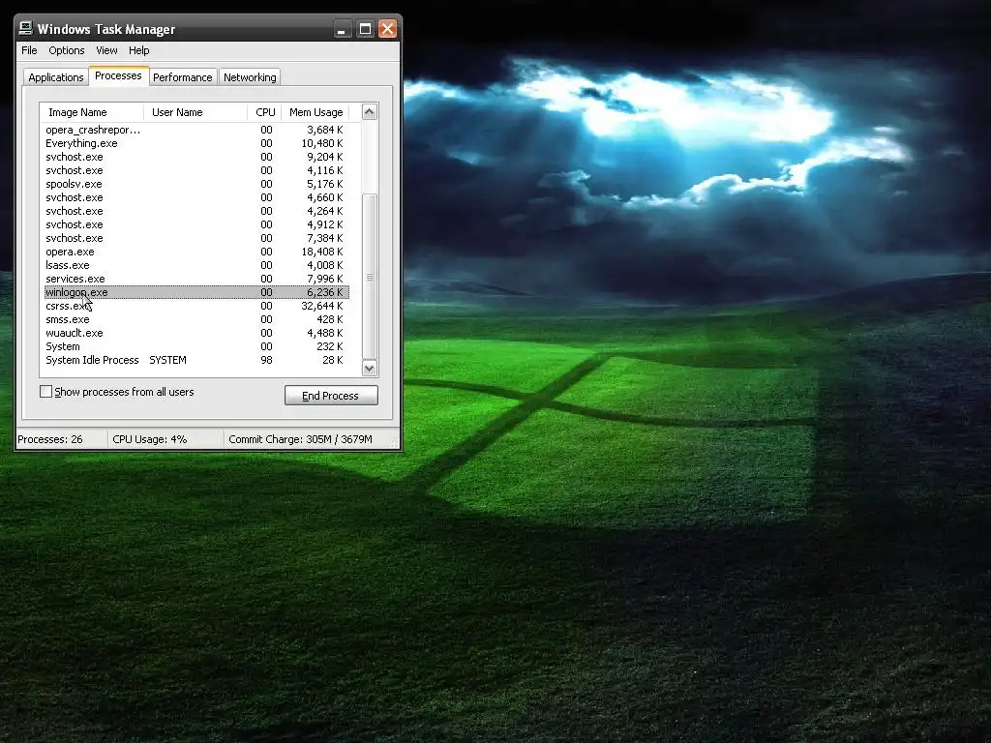This screenshot has width=991, height=743.
Task: Select the opera.exe process
Action: click(x=196, y=252)
